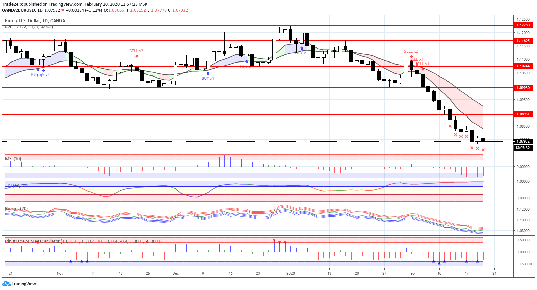537x290 pixels.
Task: Click the MSI (10) indicator label
Action: point(13,159)
